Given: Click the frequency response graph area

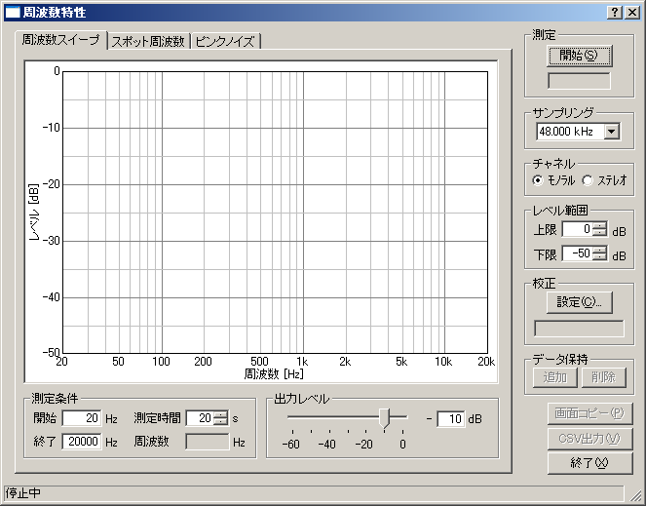Looking at the screenshot, I should pos(275,213).
